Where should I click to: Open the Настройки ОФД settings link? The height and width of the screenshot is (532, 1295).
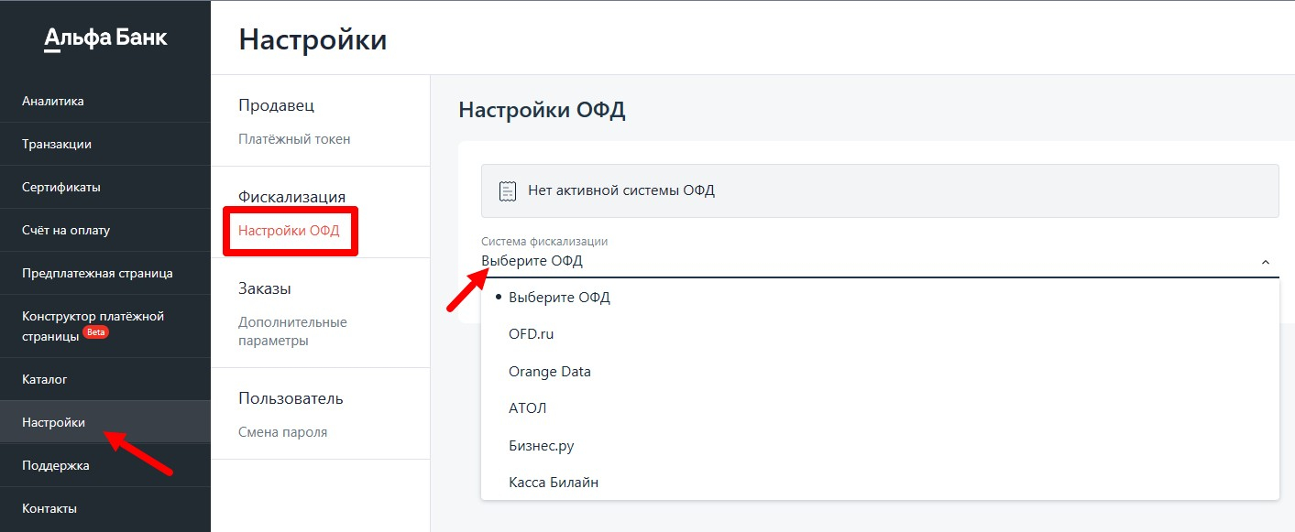coord(289,231)
